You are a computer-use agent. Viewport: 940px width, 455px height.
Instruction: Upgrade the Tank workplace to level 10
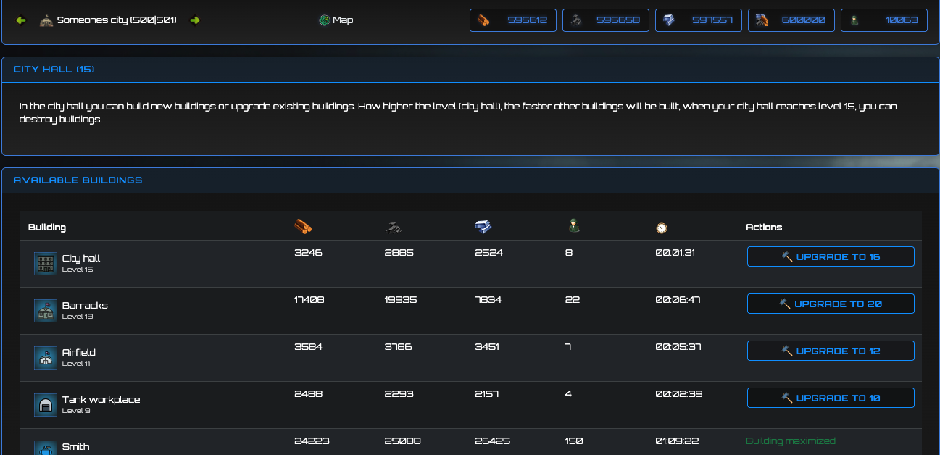pos(830,397)
